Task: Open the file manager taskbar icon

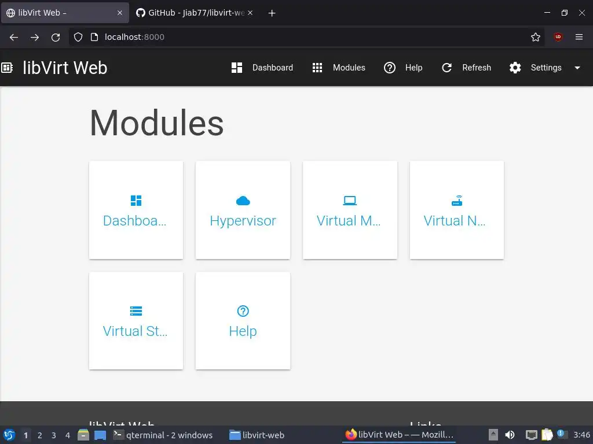Action: coord(83,435)
